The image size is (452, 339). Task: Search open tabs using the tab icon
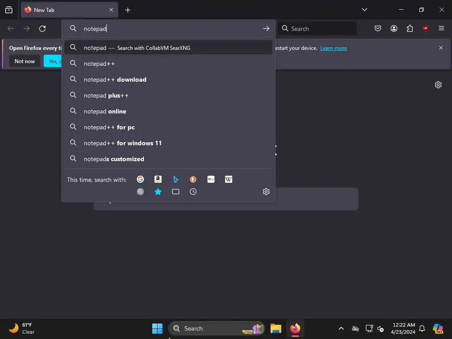175,192
